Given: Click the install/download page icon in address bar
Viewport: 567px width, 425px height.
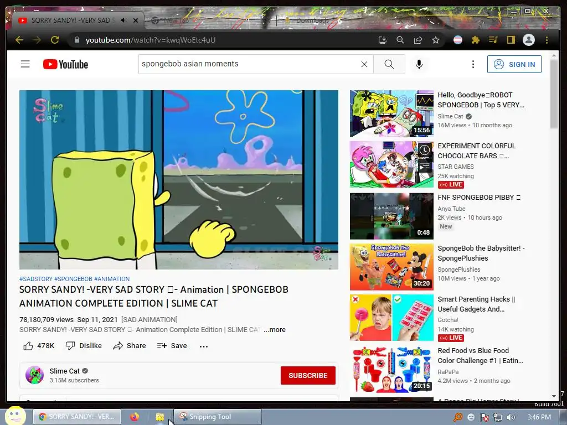Looking at the screenshot, I should click(382, 40).
